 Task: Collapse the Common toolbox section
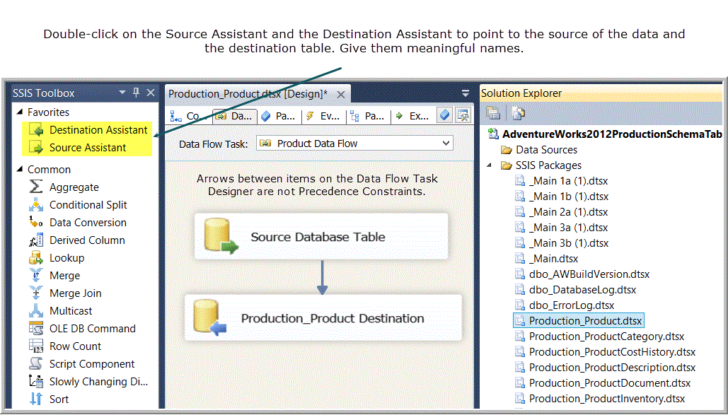tap(19, 170)
